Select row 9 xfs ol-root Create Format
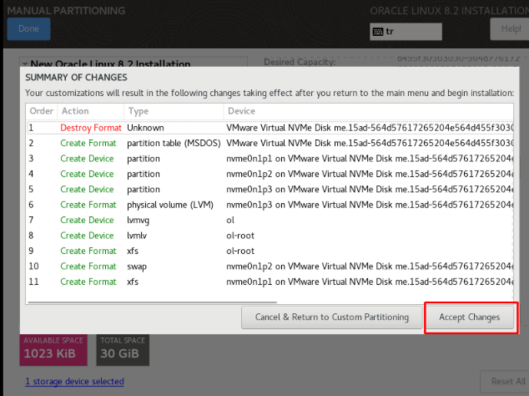This screenshot has width=529, height=396. tap(270, 251)
